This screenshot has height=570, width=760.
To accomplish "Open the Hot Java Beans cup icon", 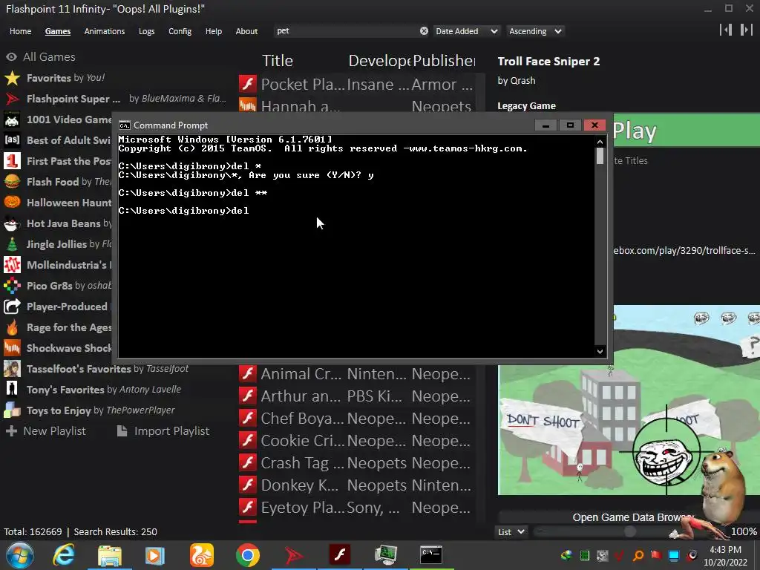I will tap(12, 223).
